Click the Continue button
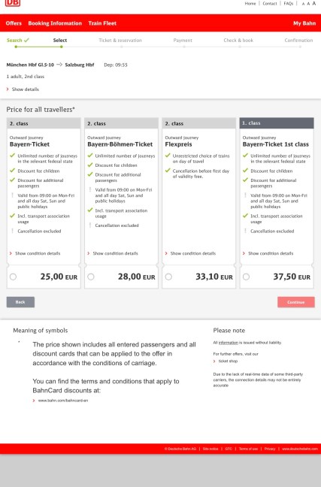This screenshot has width=321, height=487. pyautogui.click(x=296, y=302)
